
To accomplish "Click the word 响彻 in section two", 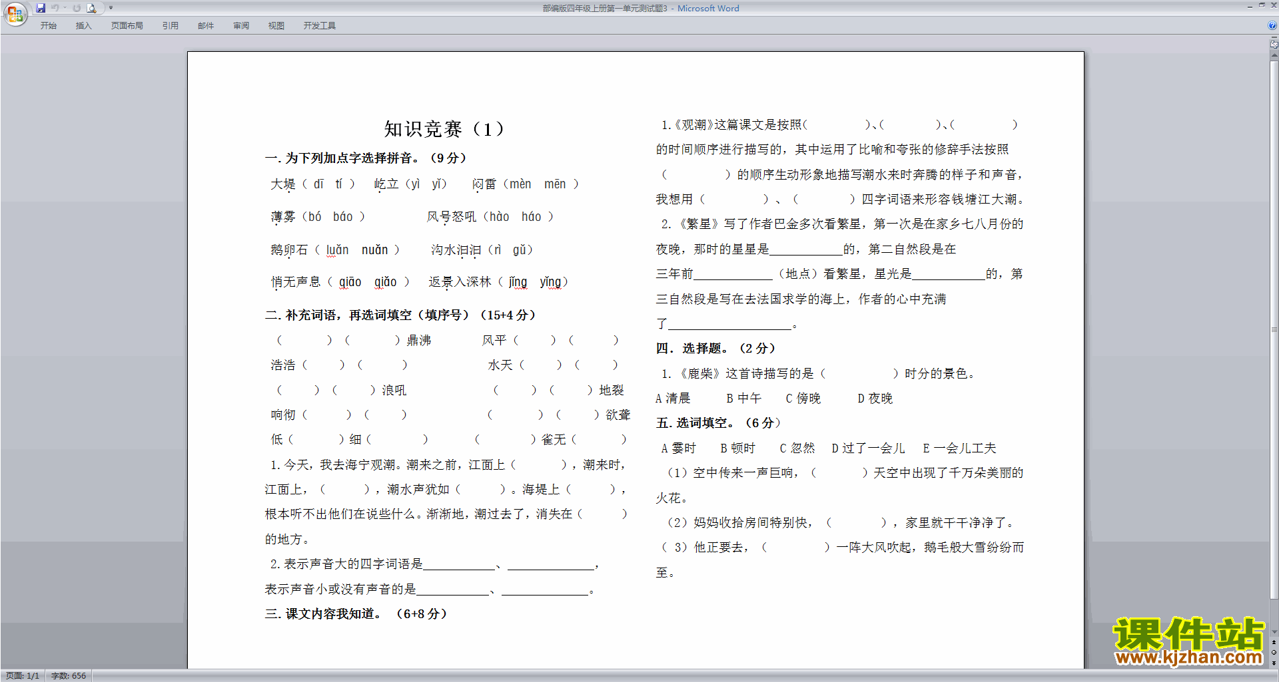I will 282,415.
